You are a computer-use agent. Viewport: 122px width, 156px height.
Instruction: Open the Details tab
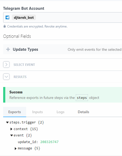tap(83, 112)
